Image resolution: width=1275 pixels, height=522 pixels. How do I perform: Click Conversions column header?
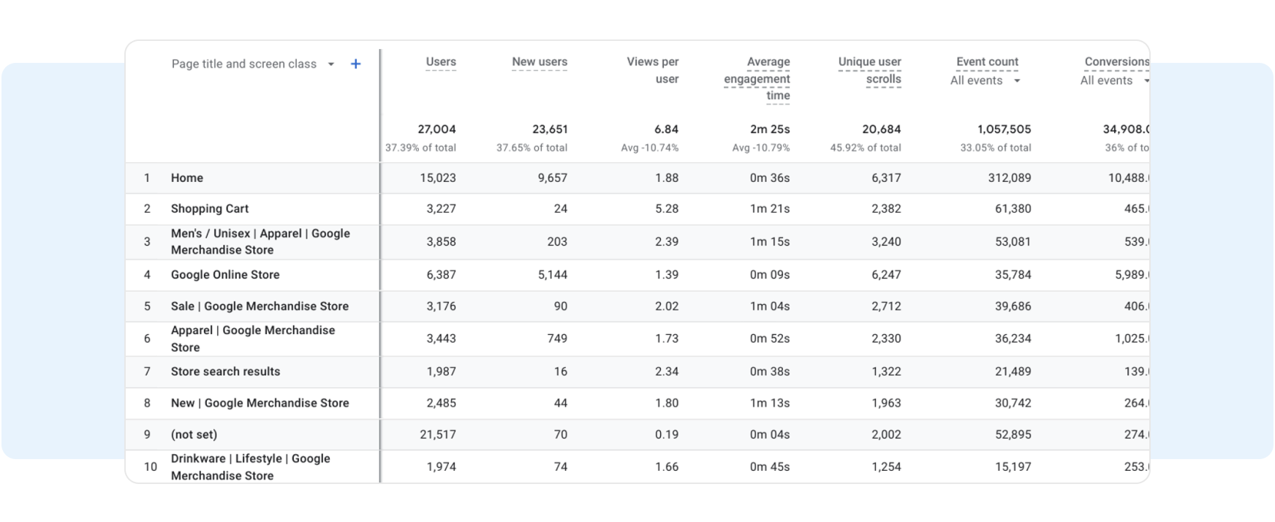click(1116, 62)
